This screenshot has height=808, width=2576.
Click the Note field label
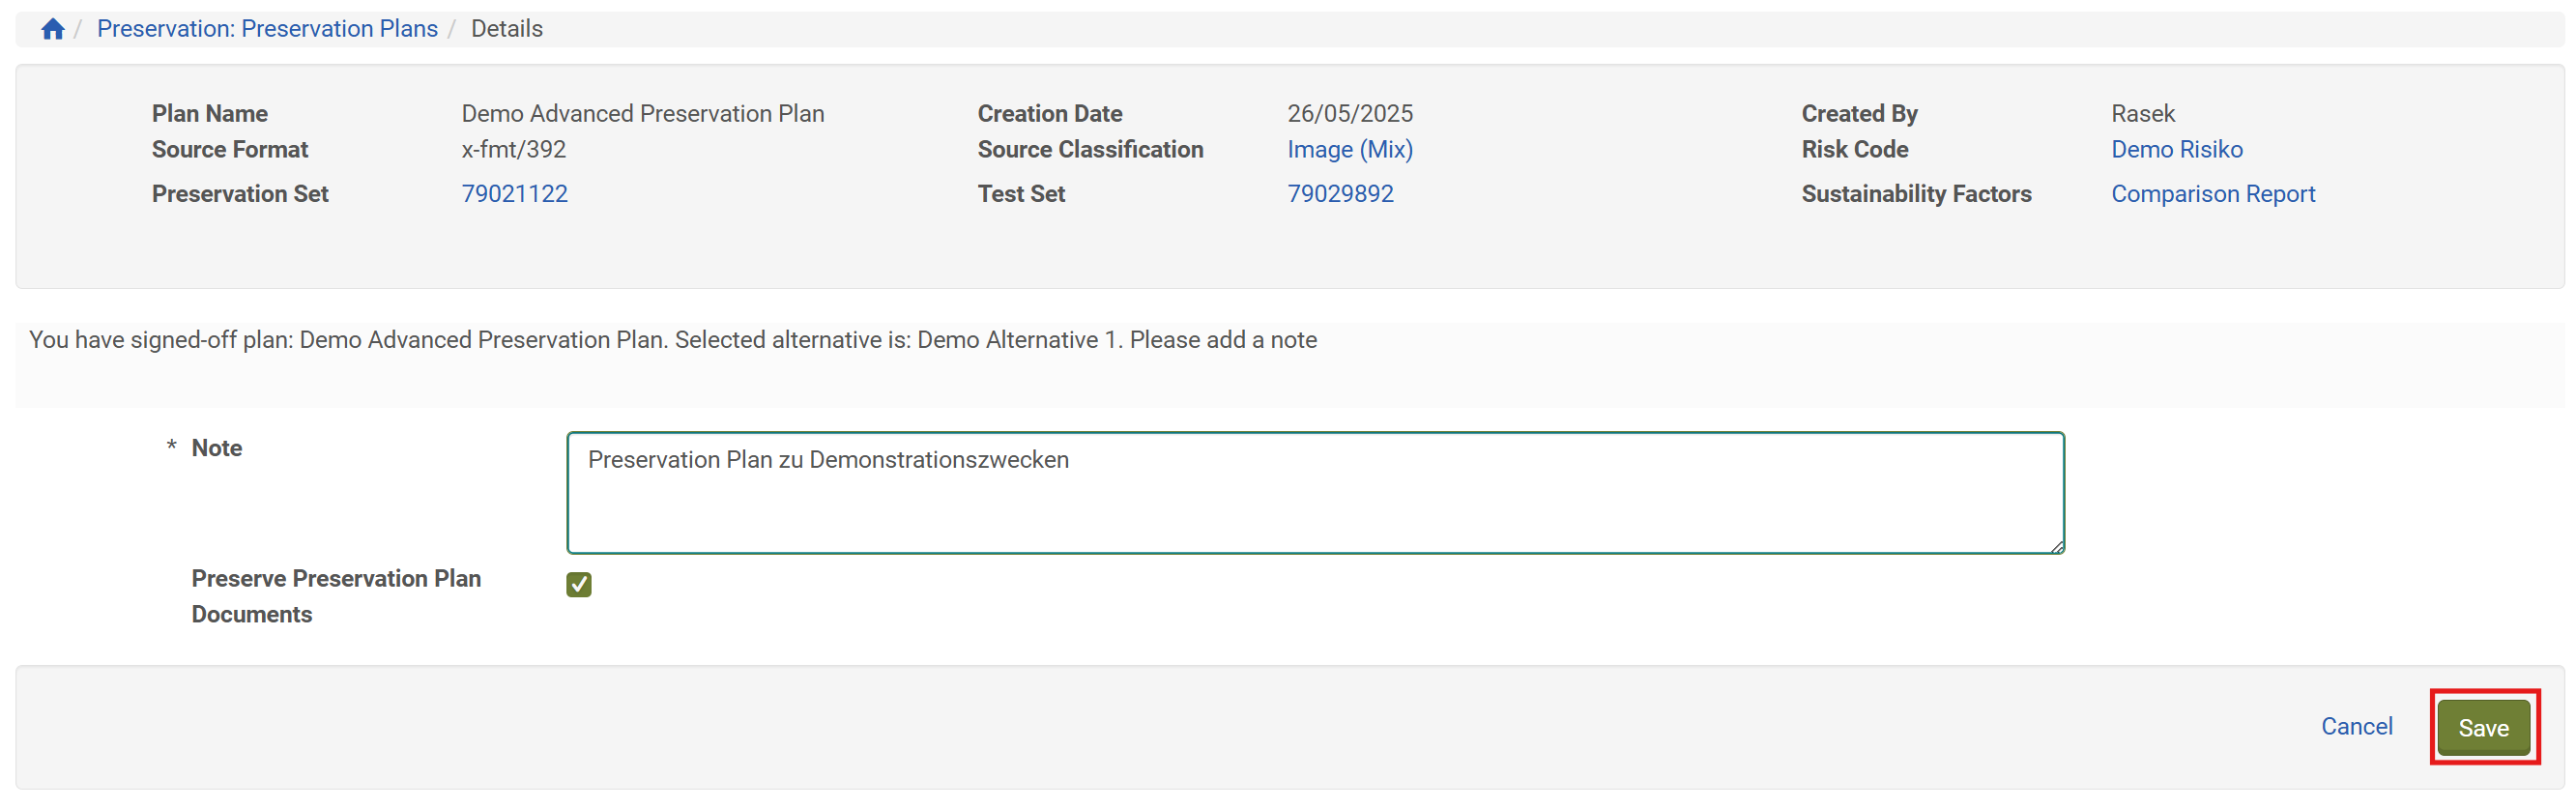click(216, 448)
